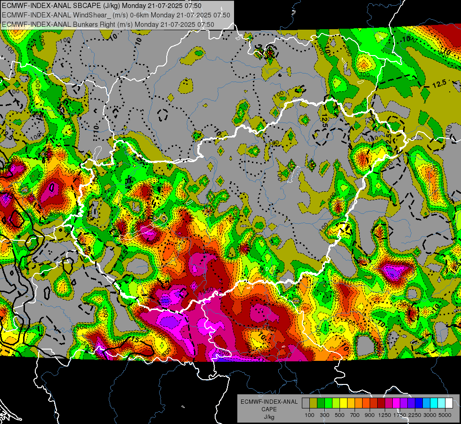
Task: Click the legend heading ECMWF-INDEX-ANAL
Action: tap(269, 402)
